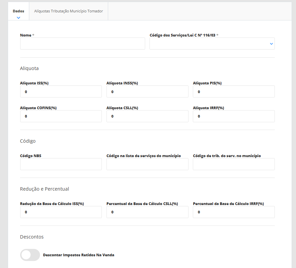
Task: Switch to the Dados tab
Action: (18, 11)
